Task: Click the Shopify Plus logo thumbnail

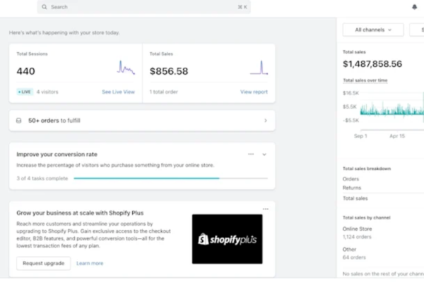Action: (x=227, y=239)
